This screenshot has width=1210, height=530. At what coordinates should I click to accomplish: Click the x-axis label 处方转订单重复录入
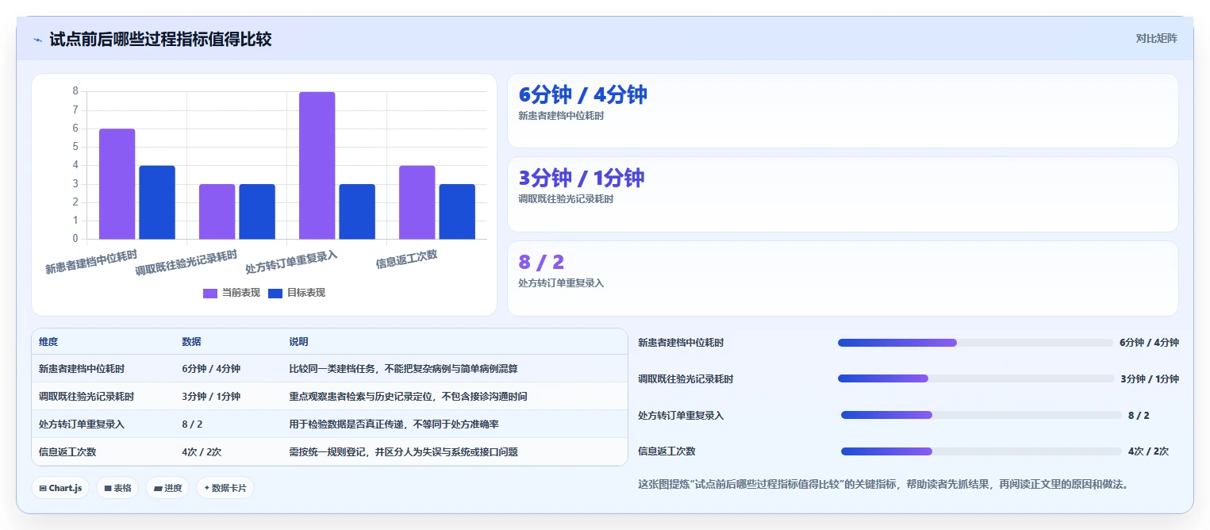(x=292, y=262)
